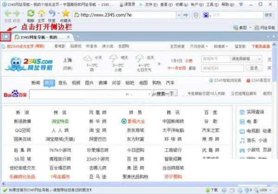Click the mailbox 登录 button
The image size is (278, 194).
pos(254,68)
